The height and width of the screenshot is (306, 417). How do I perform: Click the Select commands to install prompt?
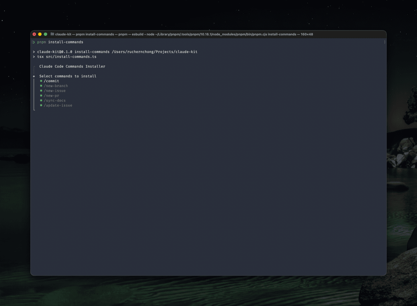point(68,76)
